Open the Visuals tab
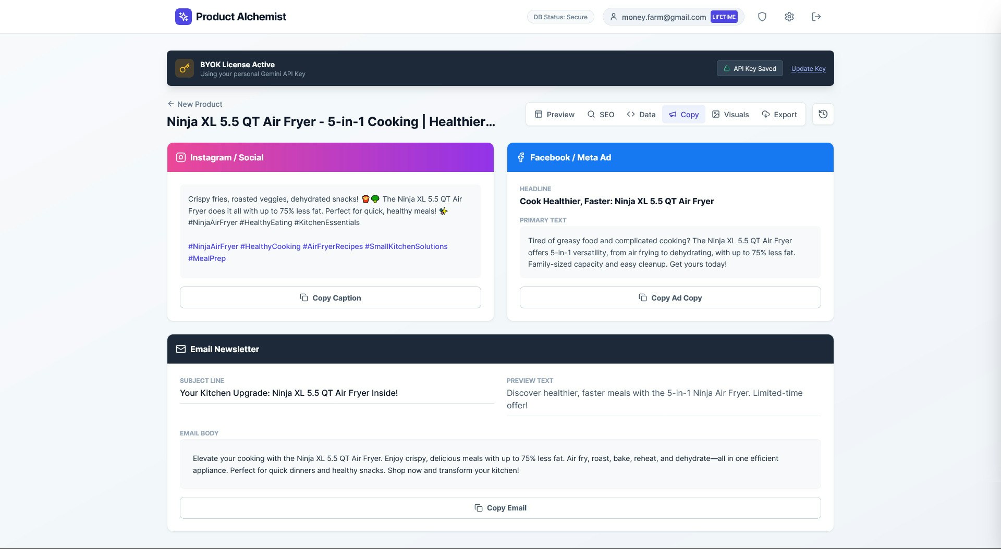This screenshot has width=1001, height=549. pos(730,115)
